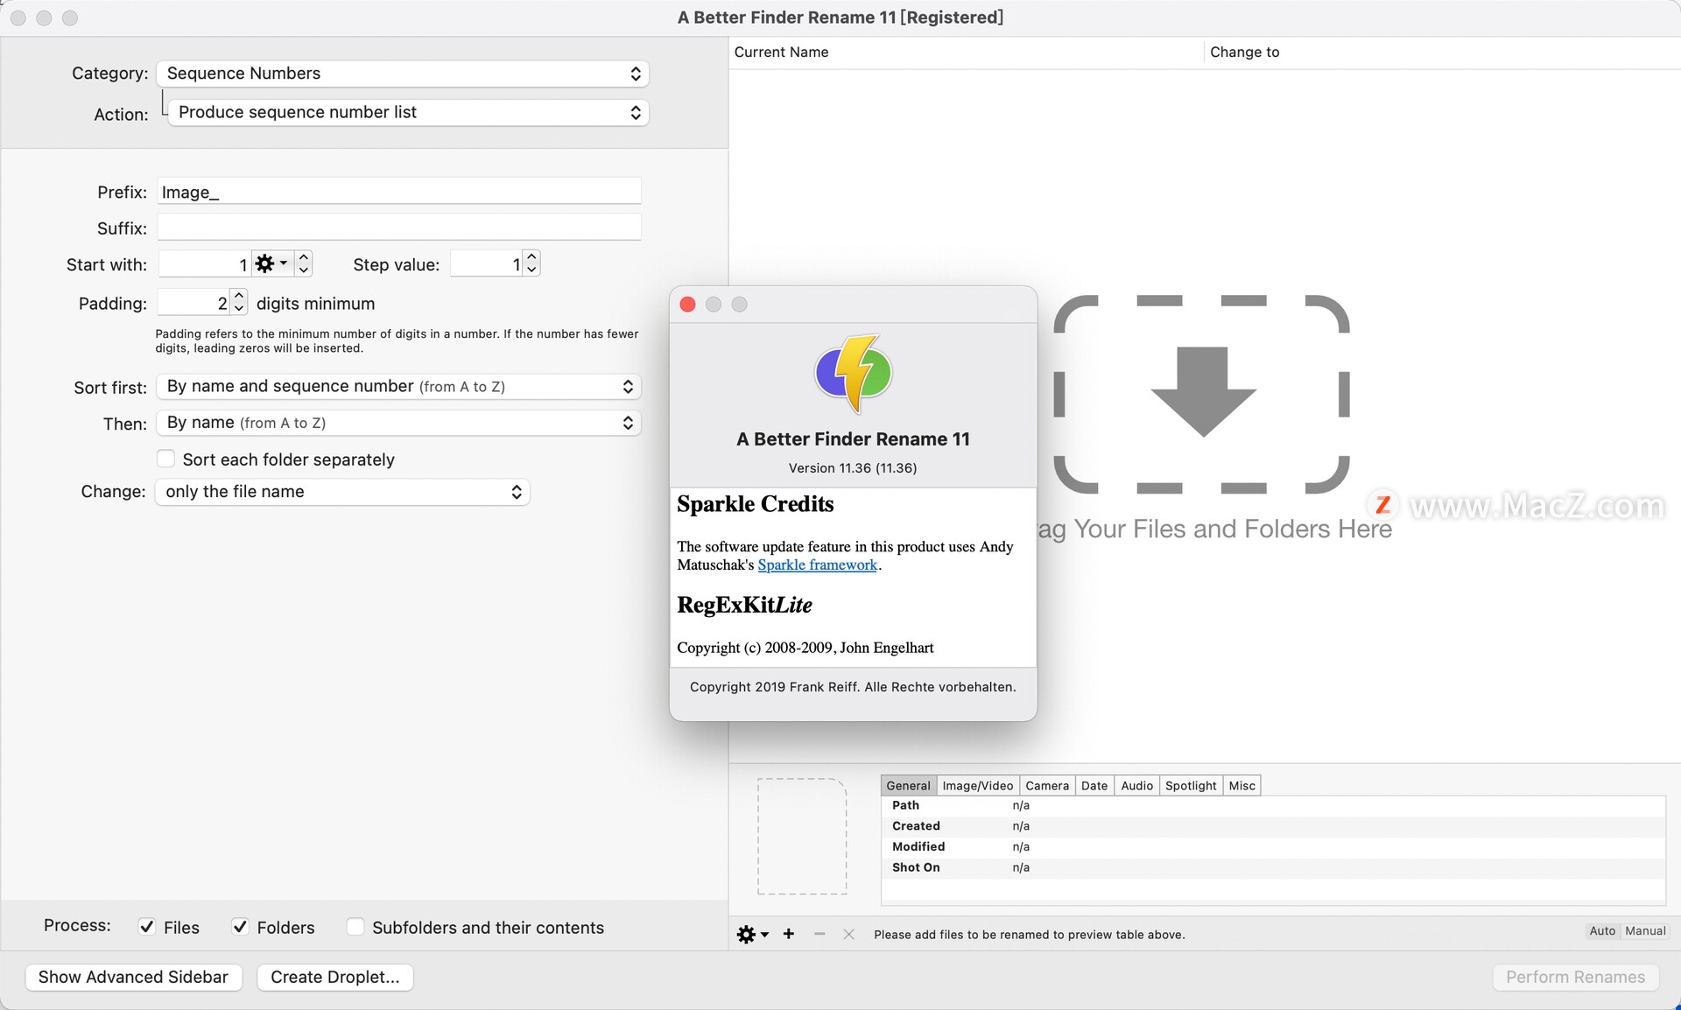Click the empty file preview thumbnail
This screenshot has width=1681, height=1010.
pos(802,836)
